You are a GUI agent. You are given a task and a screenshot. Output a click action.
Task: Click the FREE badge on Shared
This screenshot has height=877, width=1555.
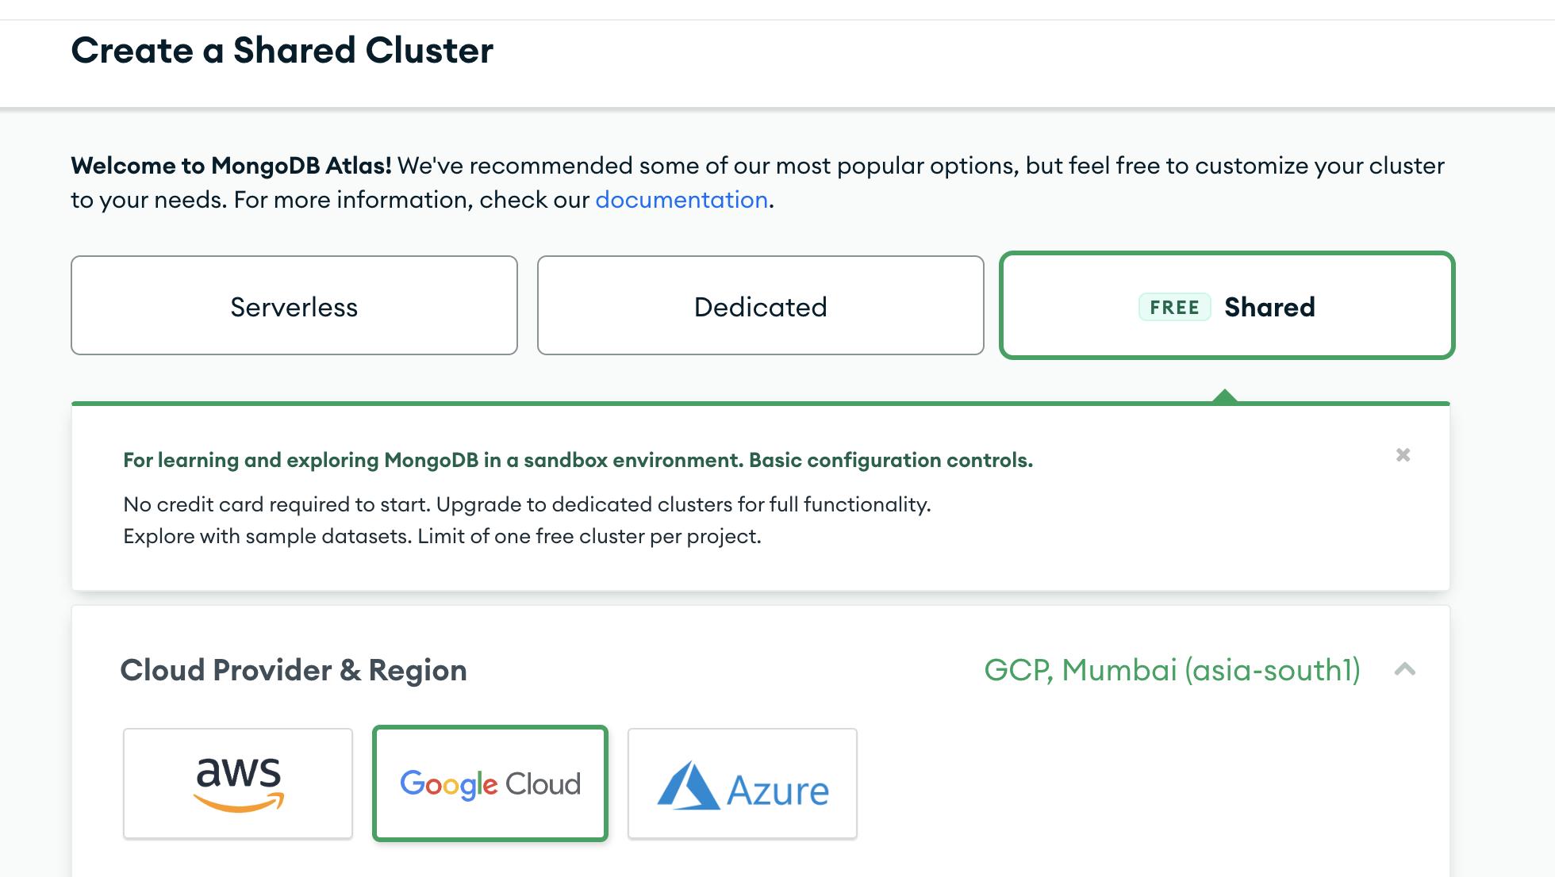coord(1175,307)
